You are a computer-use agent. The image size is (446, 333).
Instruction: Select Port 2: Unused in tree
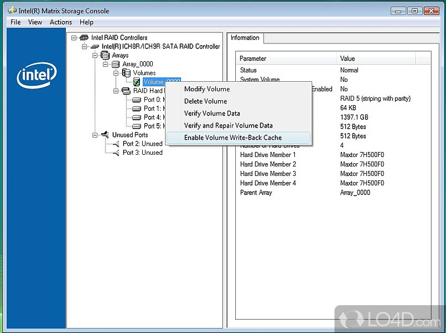(x=142, y=144)
